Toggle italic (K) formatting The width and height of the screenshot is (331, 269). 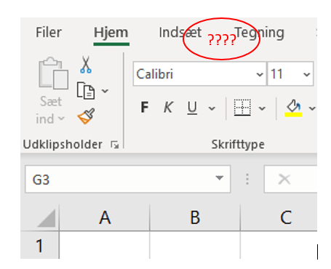[x=168, y=108]
